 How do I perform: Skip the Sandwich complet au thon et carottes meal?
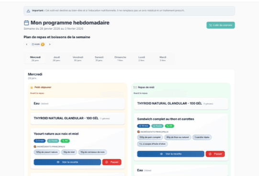pyautogui.click(x=215, y=154)
